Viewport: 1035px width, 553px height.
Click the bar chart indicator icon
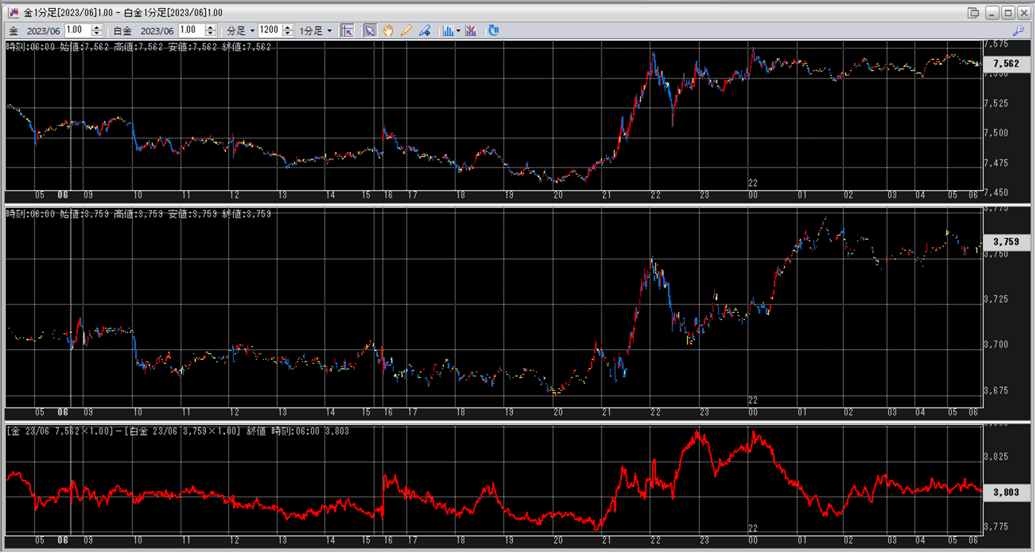pyautogui.click(x=447, y=31)
